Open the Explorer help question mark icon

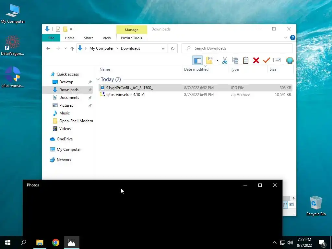tap(293, 38)
